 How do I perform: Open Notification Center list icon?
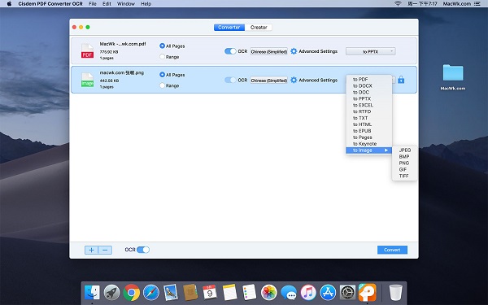point(477,4)
